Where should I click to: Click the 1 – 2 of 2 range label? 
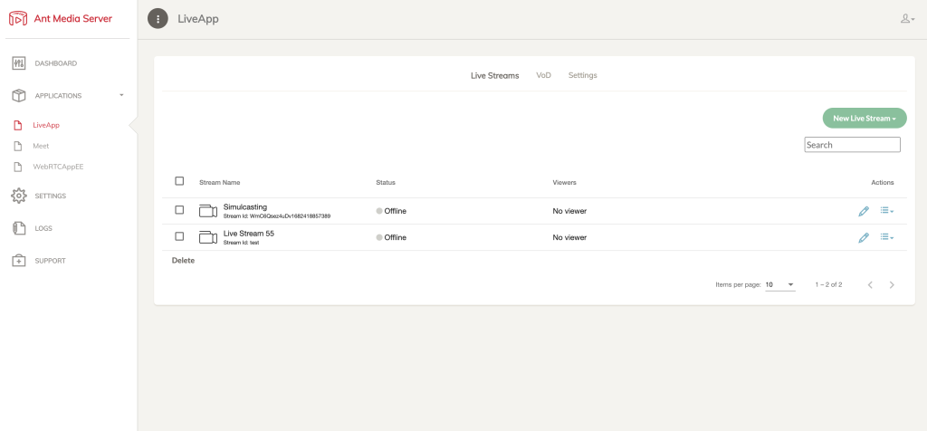(829, 285)
